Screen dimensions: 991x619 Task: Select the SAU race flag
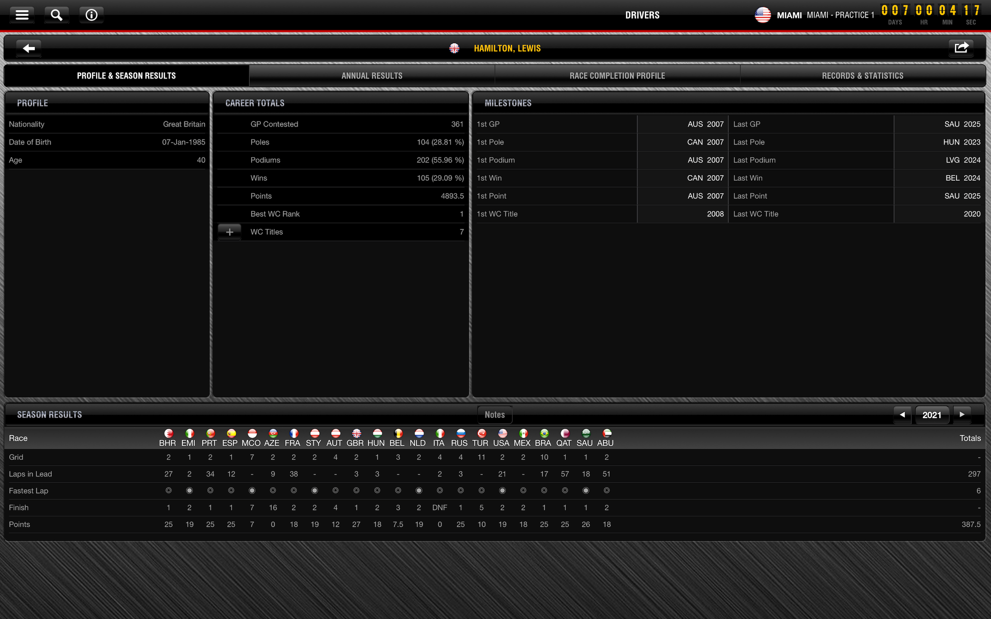click(x=586, y=433)
